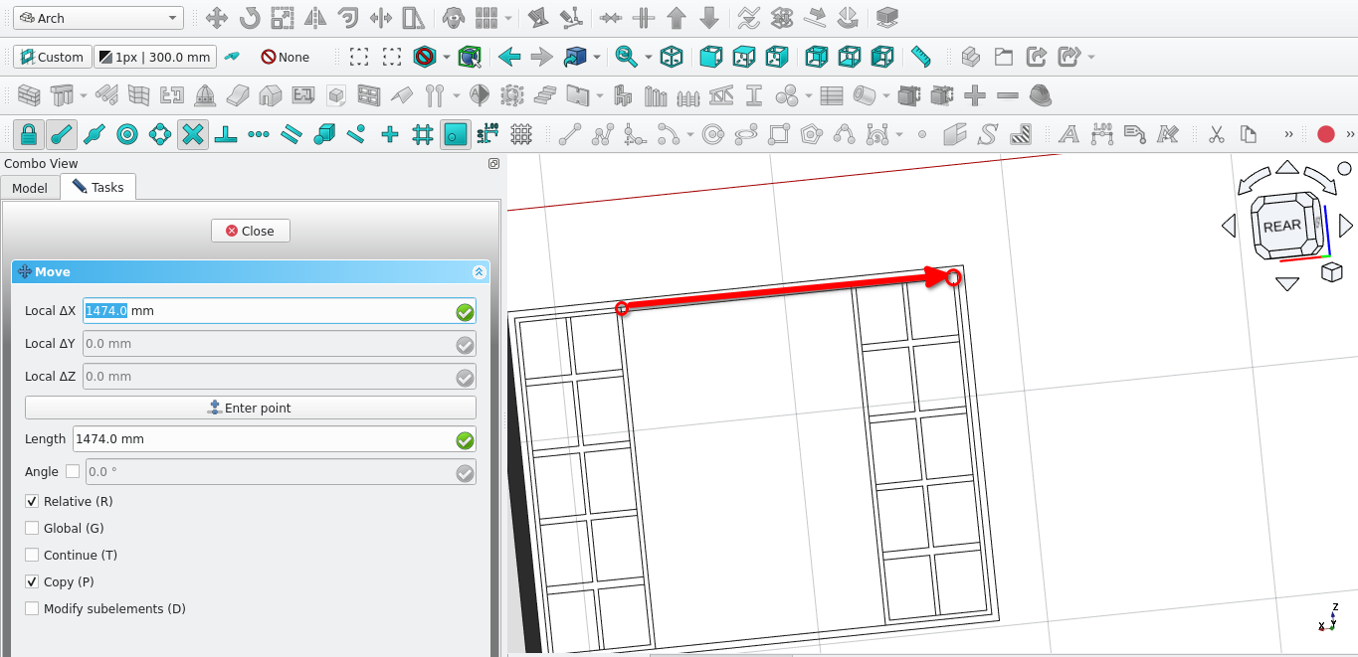Click the measure distance ruler icon
Screen dimensions: 1358x657
(921, 57)
